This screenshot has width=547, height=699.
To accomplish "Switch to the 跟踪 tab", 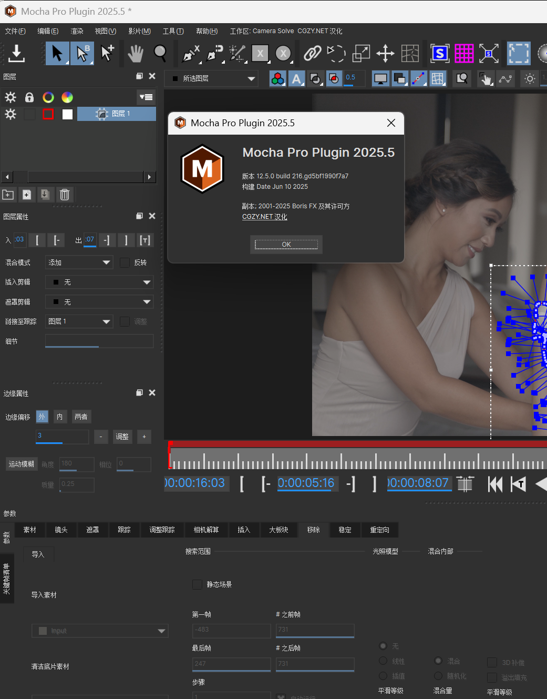I will (x=124, y=530).
